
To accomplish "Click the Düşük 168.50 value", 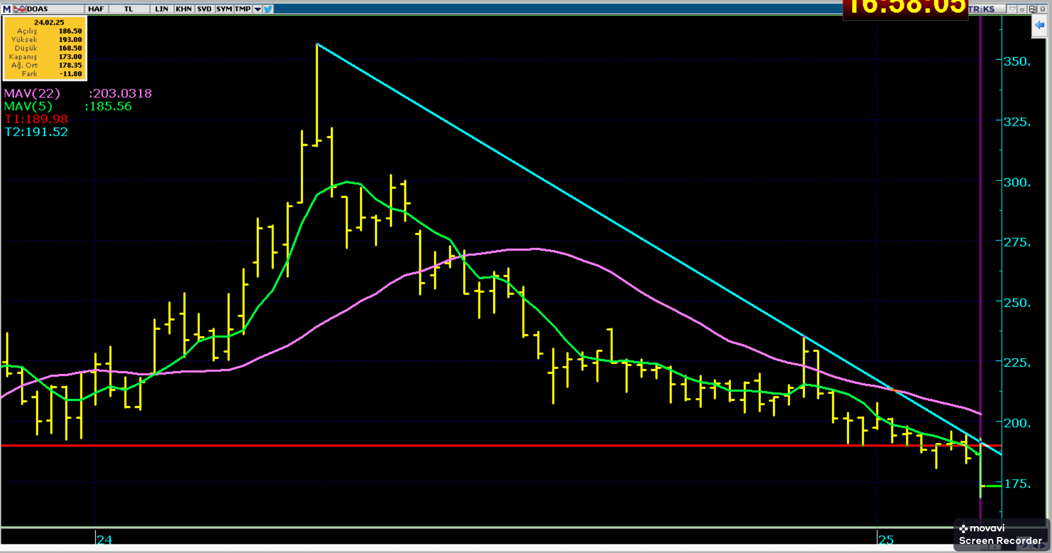I will click(x=71, y=48).
